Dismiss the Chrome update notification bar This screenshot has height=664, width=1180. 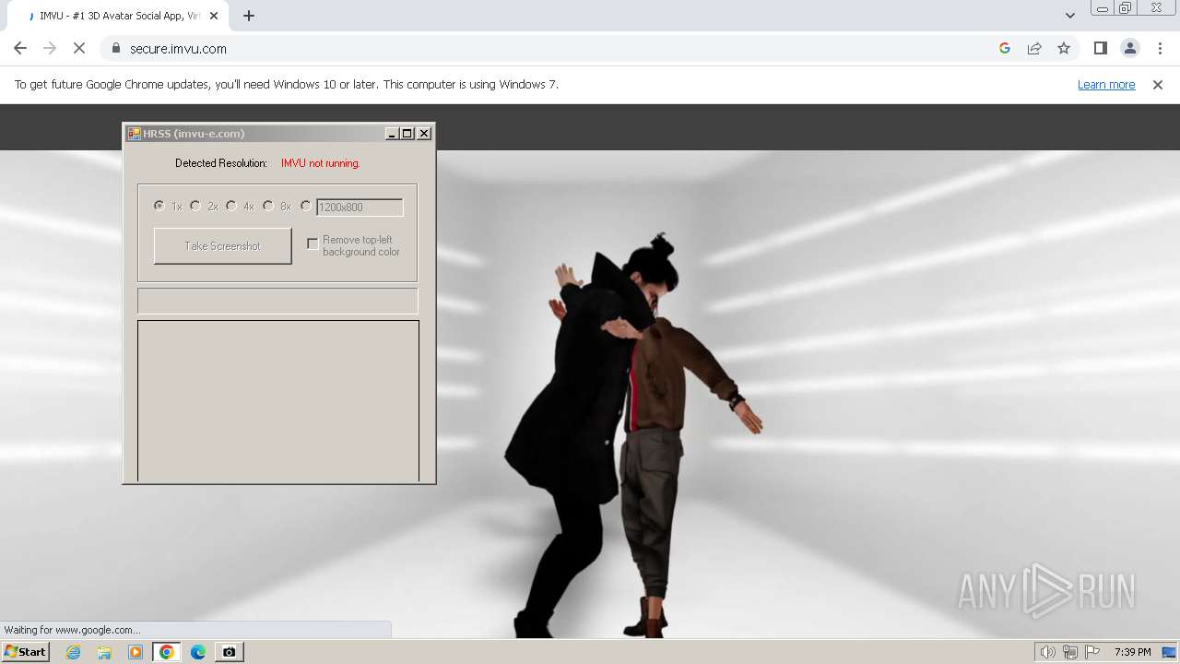pos(1158,84)
